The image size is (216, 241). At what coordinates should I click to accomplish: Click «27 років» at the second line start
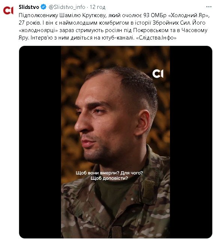coord(30,23)
